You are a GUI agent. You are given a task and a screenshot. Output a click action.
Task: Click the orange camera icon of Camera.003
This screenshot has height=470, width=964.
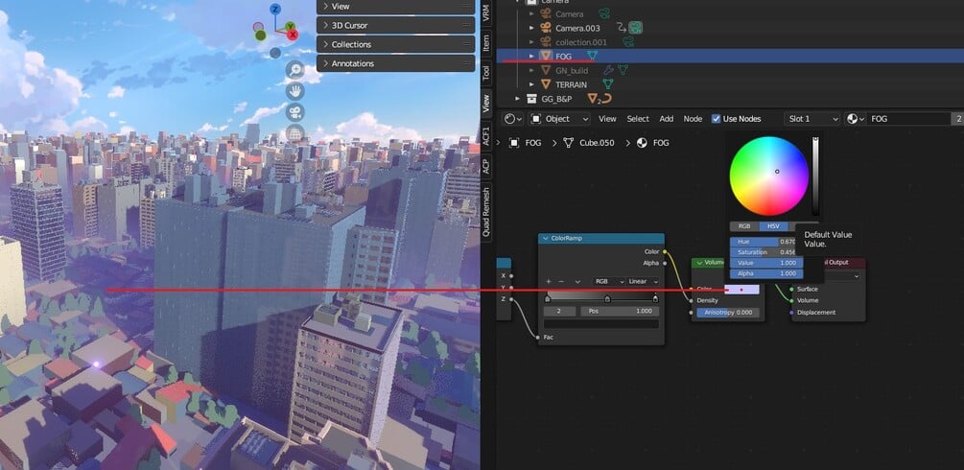click(x=546, y=28)
